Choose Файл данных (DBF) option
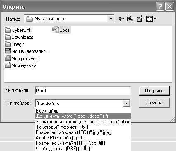Image resolution: width=176 pixels, height=151 pixels. (83, 149)
